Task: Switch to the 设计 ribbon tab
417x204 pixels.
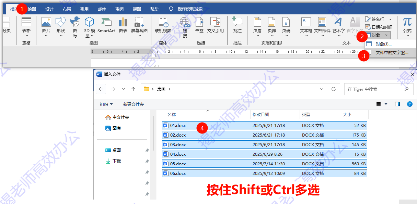Action: pos(49,9)
